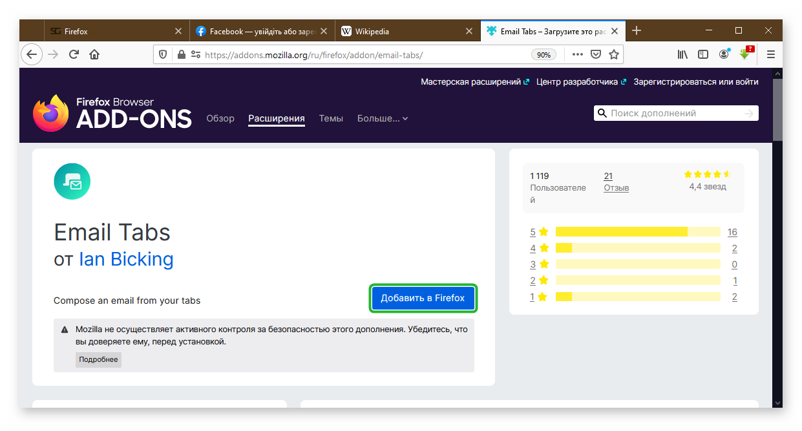Open Firefox hamburger menu

[770, 55]
